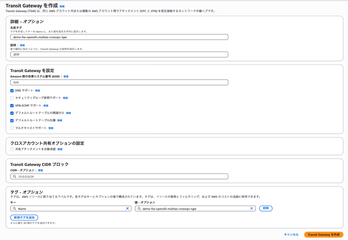
Task: Disable VPN ECMP サポート checkbox
Action: tap(12, 106)
